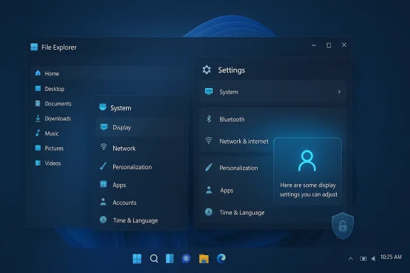
Task: Minimize the File Explorer window
Action: 314,45
